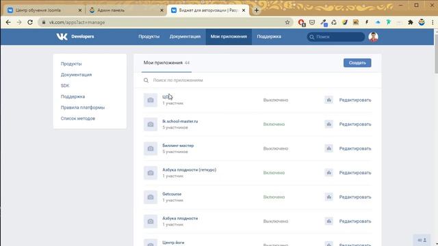Focus the Поиск по приложениям field
Viewport: 438px width, 246px height.
[x=257, y=81]
